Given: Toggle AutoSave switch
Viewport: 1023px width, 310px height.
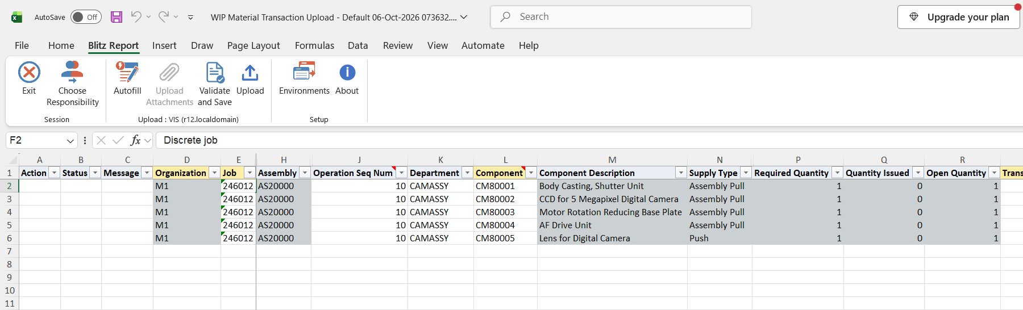Looking at the screenshot, I should pos(86,17).
